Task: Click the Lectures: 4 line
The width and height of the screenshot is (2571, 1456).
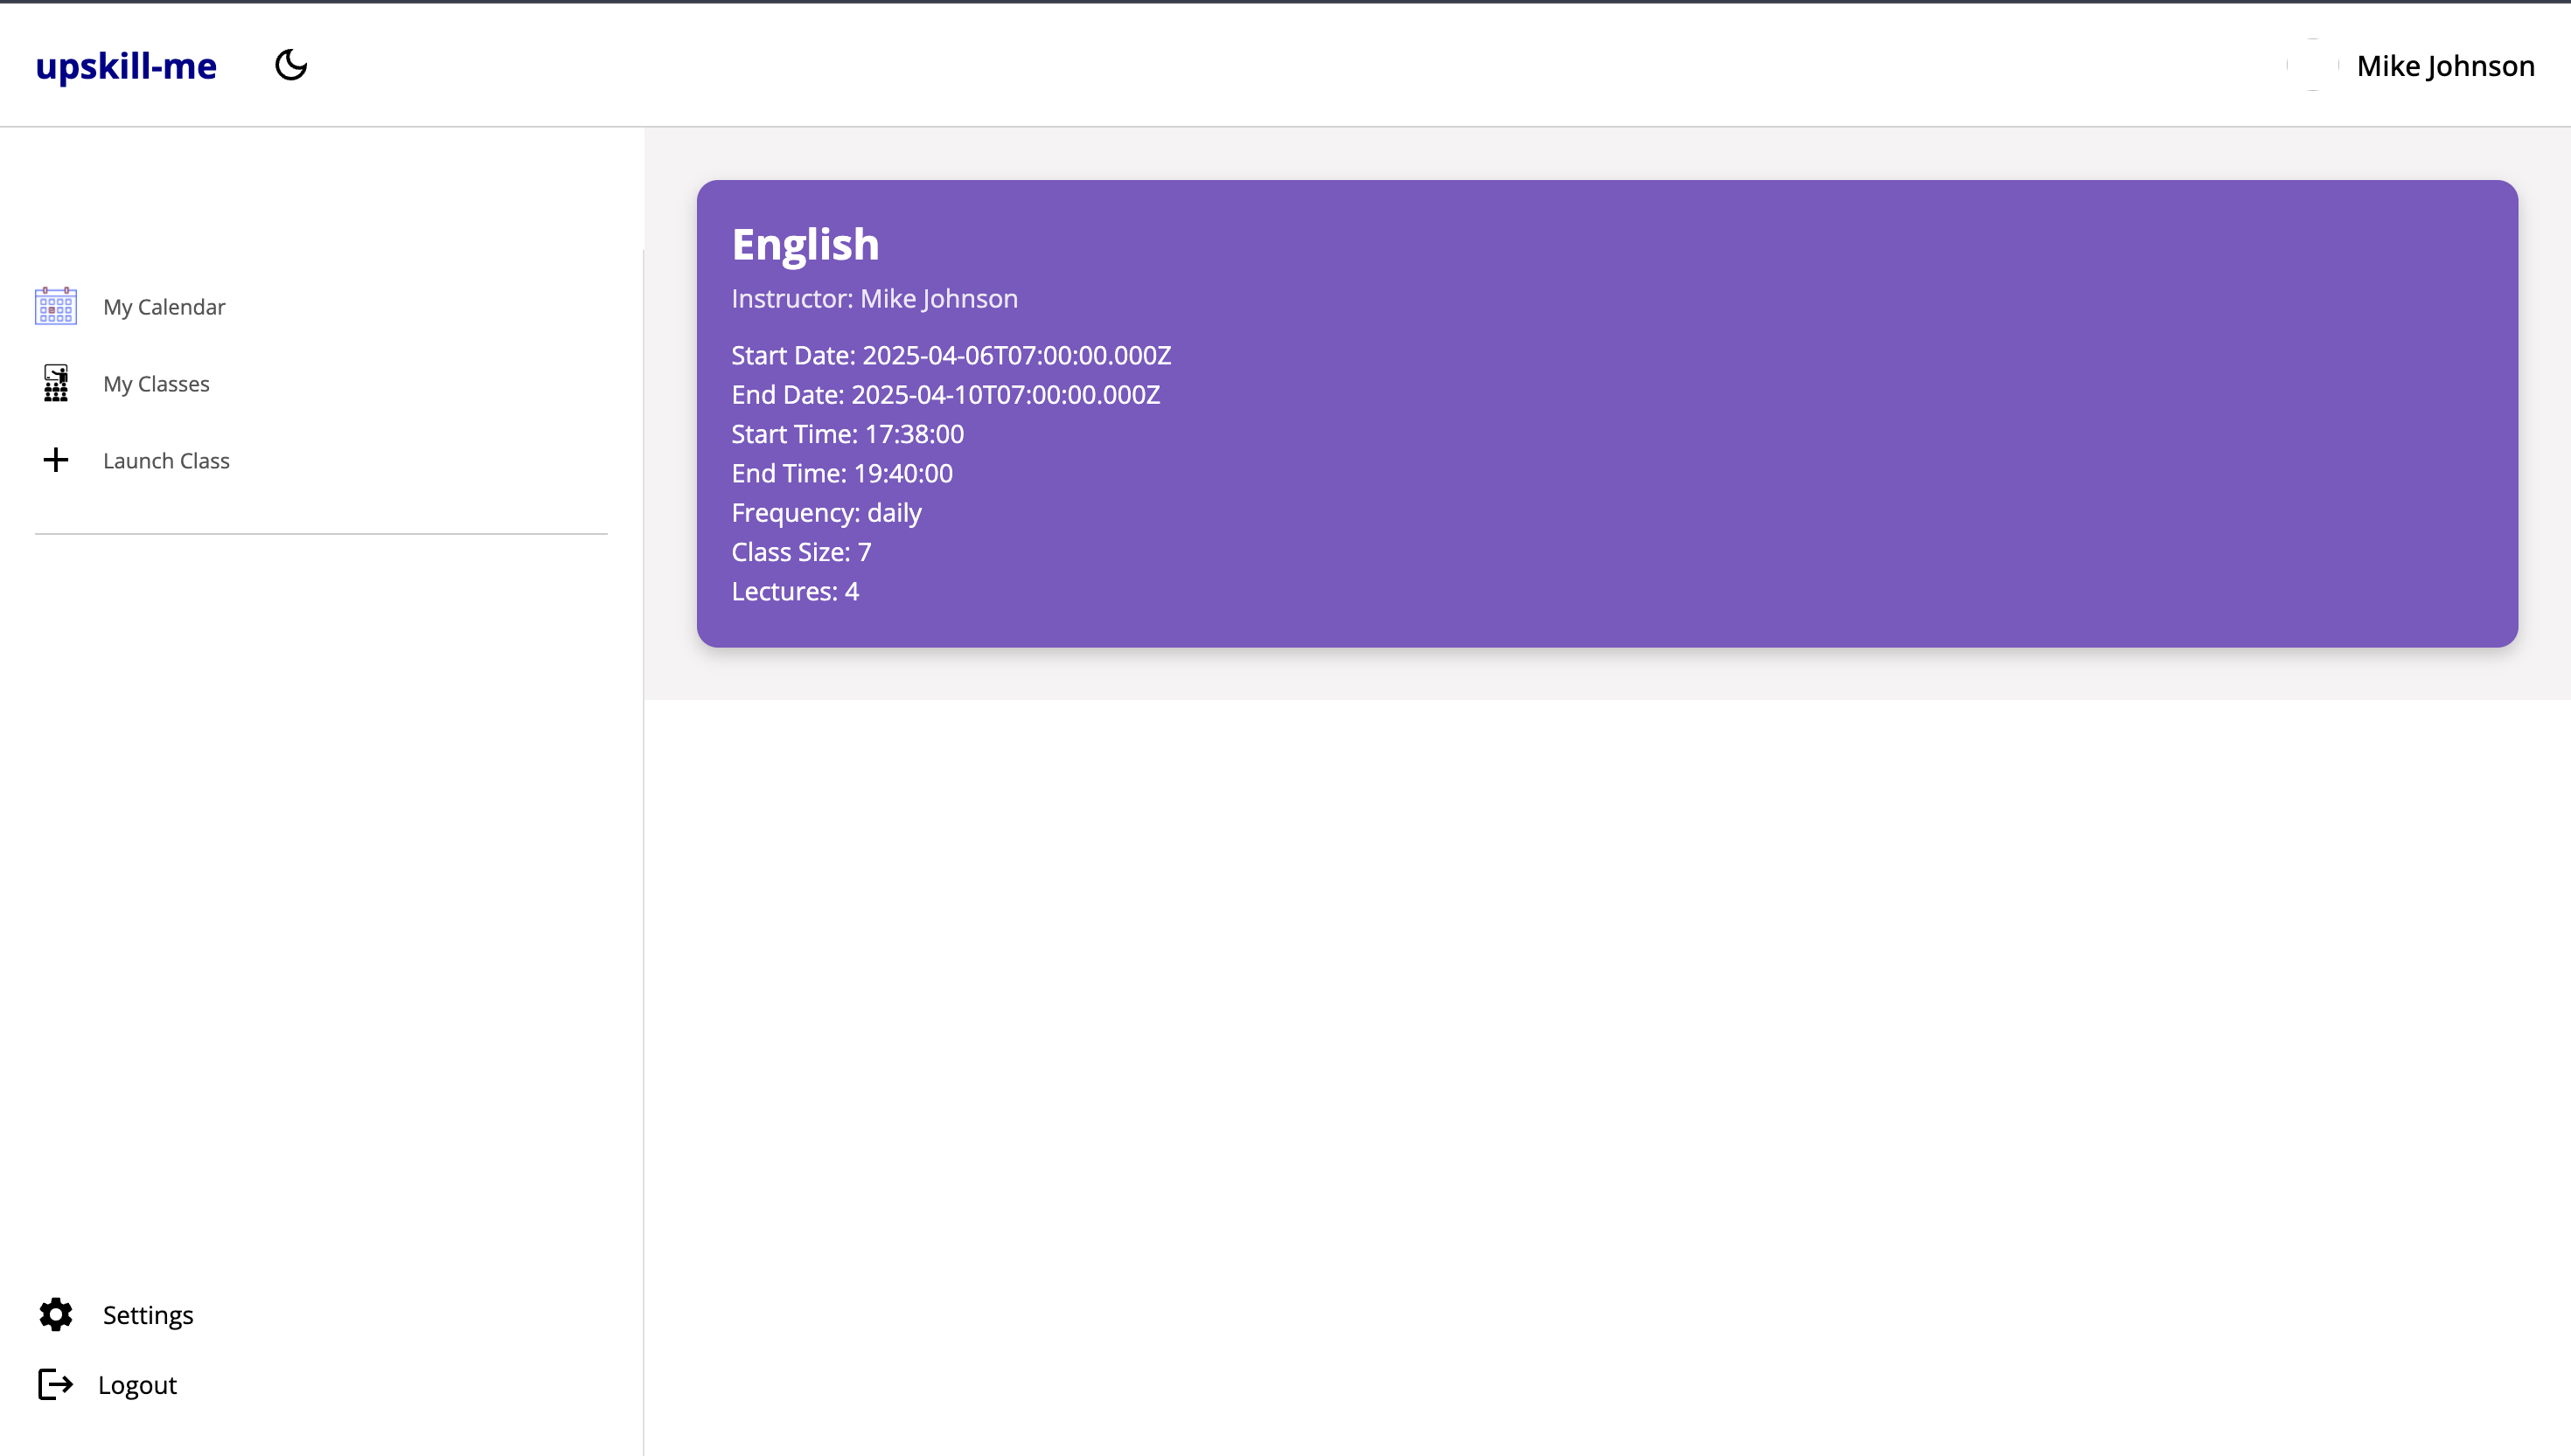Action: click(795, 591)
